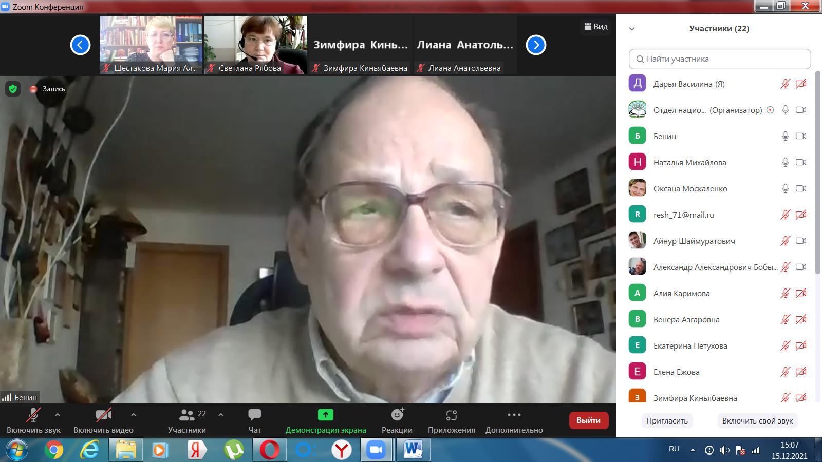Image resolution: width=822 pixels, height=462 pixels.
Task: Expand video options arrow beside camera
Action: 134,415
